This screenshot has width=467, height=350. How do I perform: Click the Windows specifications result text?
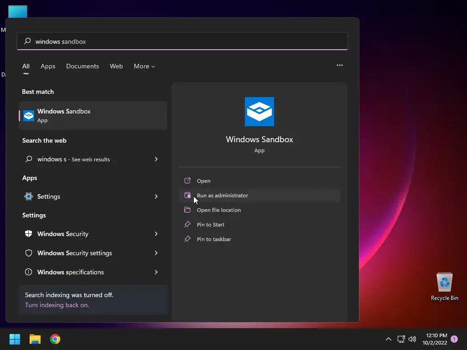point(71,272)
